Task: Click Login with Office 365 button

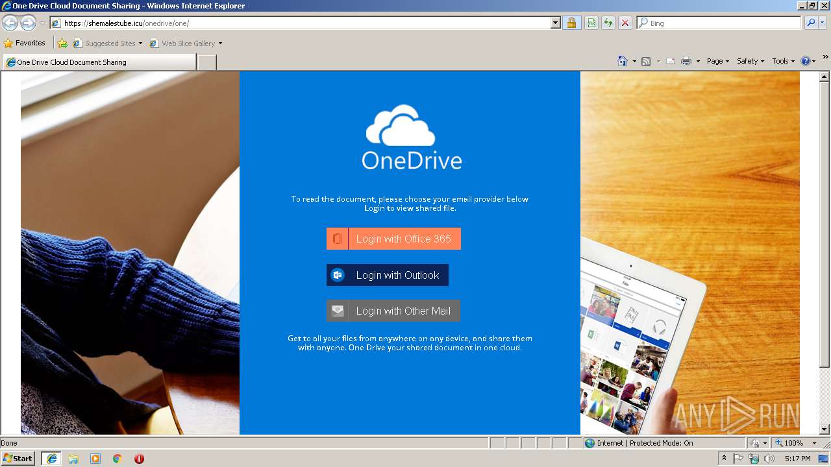Action: (393, 239)
